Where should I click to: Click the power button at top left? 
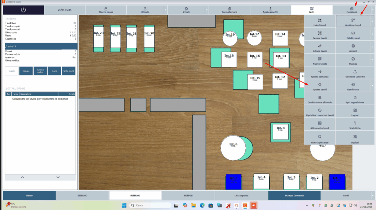[23, 10]
